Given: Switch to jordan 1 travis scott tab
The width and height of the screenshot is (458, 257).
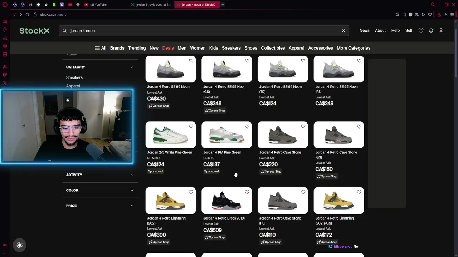Looking at the screenshot, I should (151, 5).
